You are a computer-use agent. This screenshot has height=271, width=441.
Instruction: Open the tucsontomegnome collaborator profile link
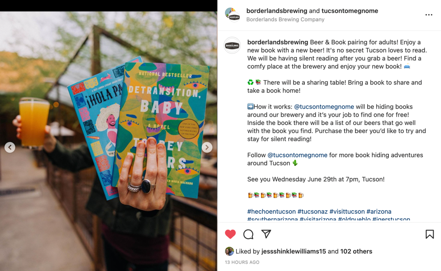350,11
